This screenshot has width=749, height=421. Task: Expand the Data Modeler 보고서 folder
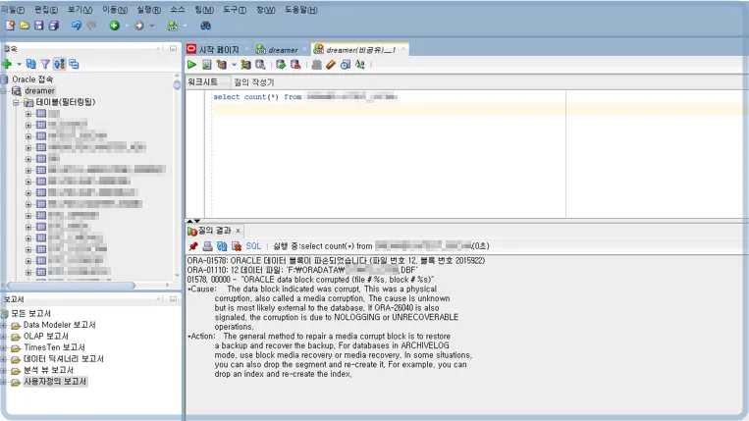point(3,325)
